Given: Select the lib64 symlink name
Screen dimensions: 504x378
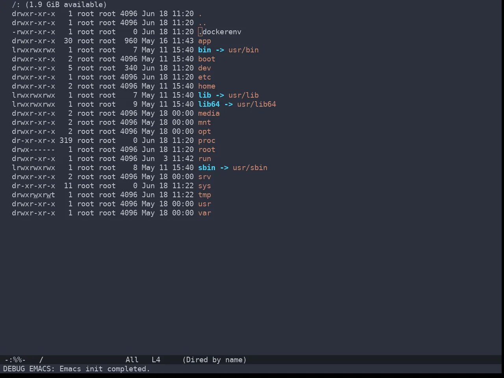Looking at the screenshot, I should [x=209, y=104].
